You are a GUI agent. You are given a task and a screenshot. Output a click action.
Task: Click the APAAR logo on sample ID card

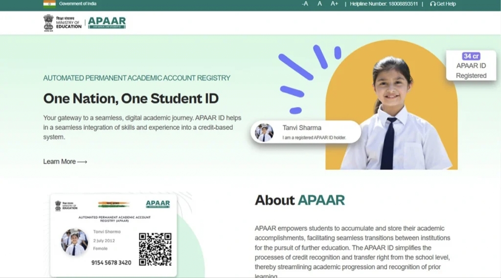click(x=158, y=204)
